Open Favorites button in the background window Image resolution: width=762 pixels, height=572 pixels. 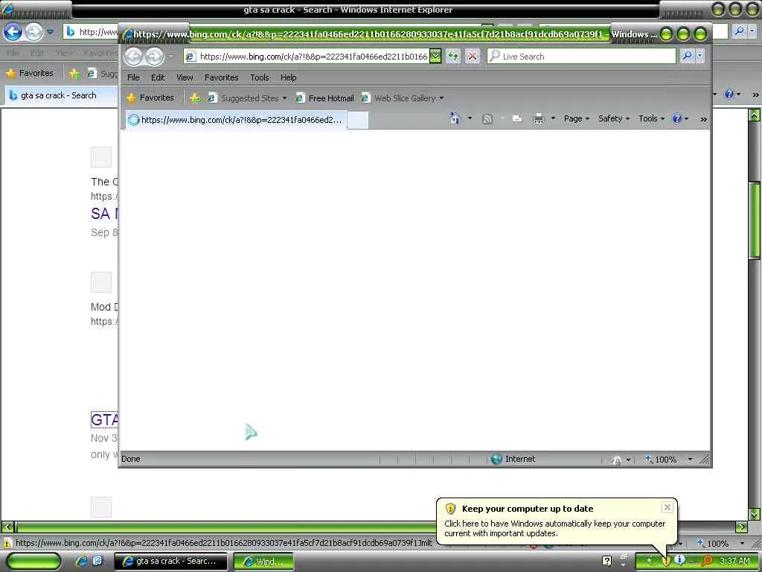tap(30, 73)
